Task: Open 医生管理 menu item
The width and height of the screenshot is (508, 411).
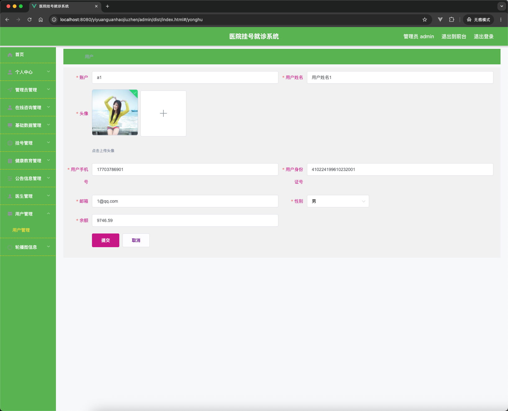Action: pos(28,196)
